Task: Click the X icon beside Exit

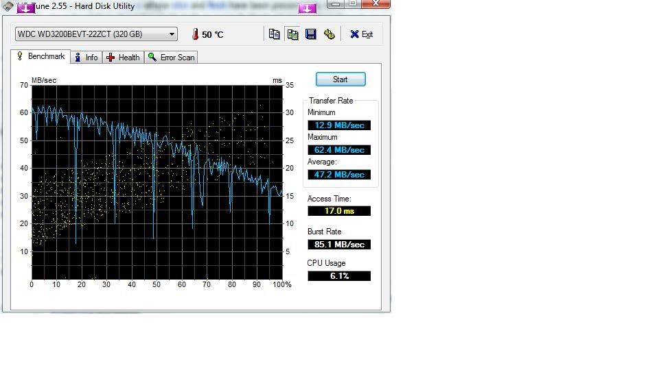Action: point(354,34)
